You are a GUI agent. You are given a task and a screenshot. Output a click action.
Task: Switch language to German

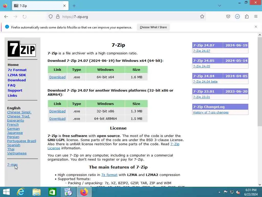click(13, 129)
